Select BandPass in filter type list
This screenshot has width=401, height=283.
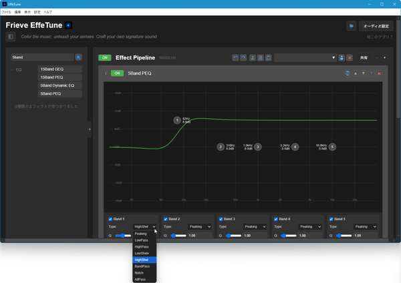point(144,266)
